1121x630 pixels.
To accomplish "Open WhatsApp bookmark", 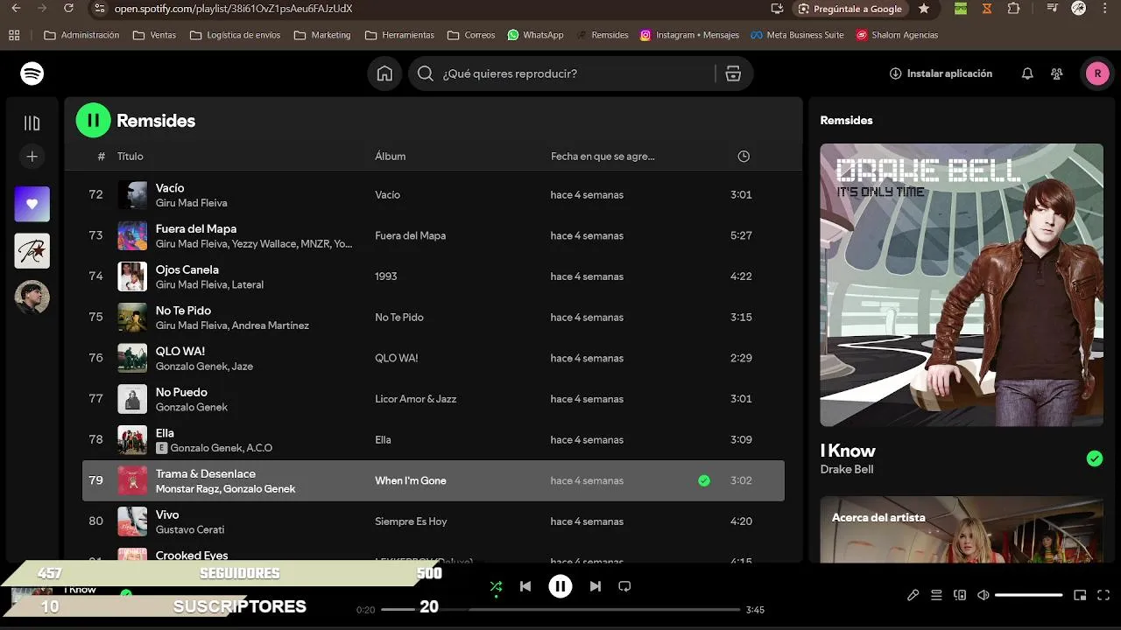I will [x=536, y=35].
